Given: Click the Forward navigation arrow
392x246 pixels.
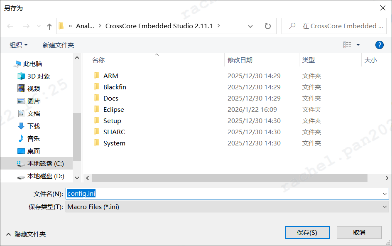Looking at the screenshot, I should click(x=26, y=26).
